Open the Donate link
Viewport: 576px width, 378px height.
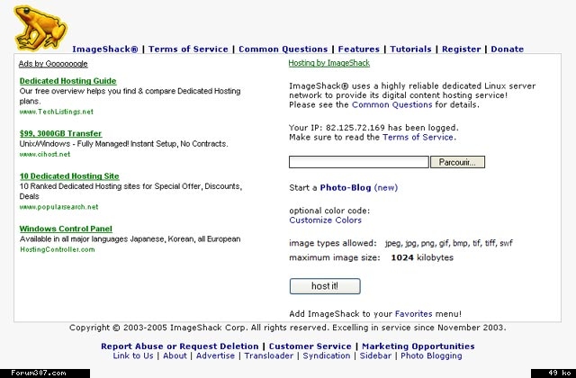pos(508,49)
